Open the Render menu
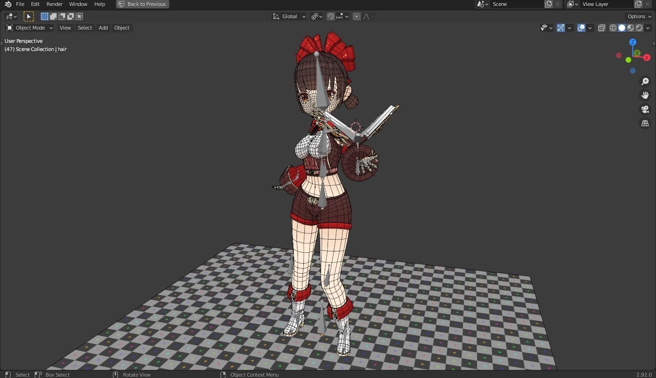This screenshot has width=656, height=378. pyautogui.click(x=54, y=4)
